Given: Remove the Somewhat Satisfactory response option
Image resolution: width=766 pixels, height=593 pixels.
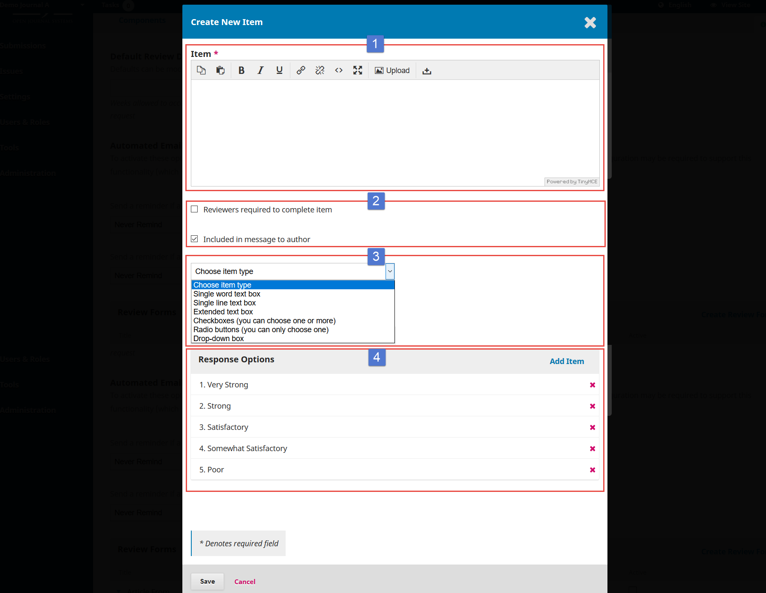Looking at the screenshot, I should [x=593, y=448].
